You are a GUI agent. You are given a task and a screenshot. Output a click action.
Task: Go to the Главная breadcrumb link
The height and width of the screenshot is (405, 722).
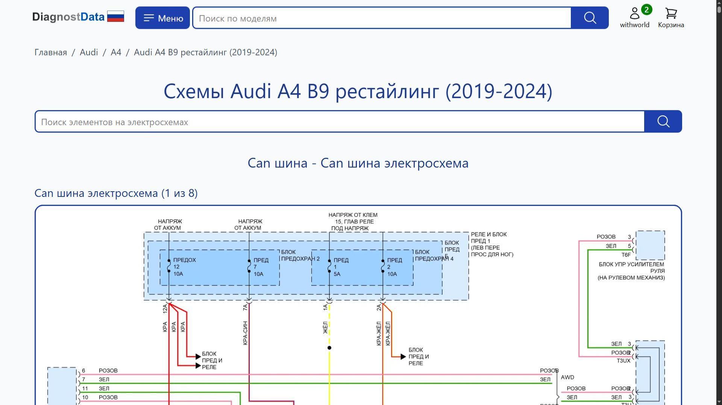[x=51, y=52]
